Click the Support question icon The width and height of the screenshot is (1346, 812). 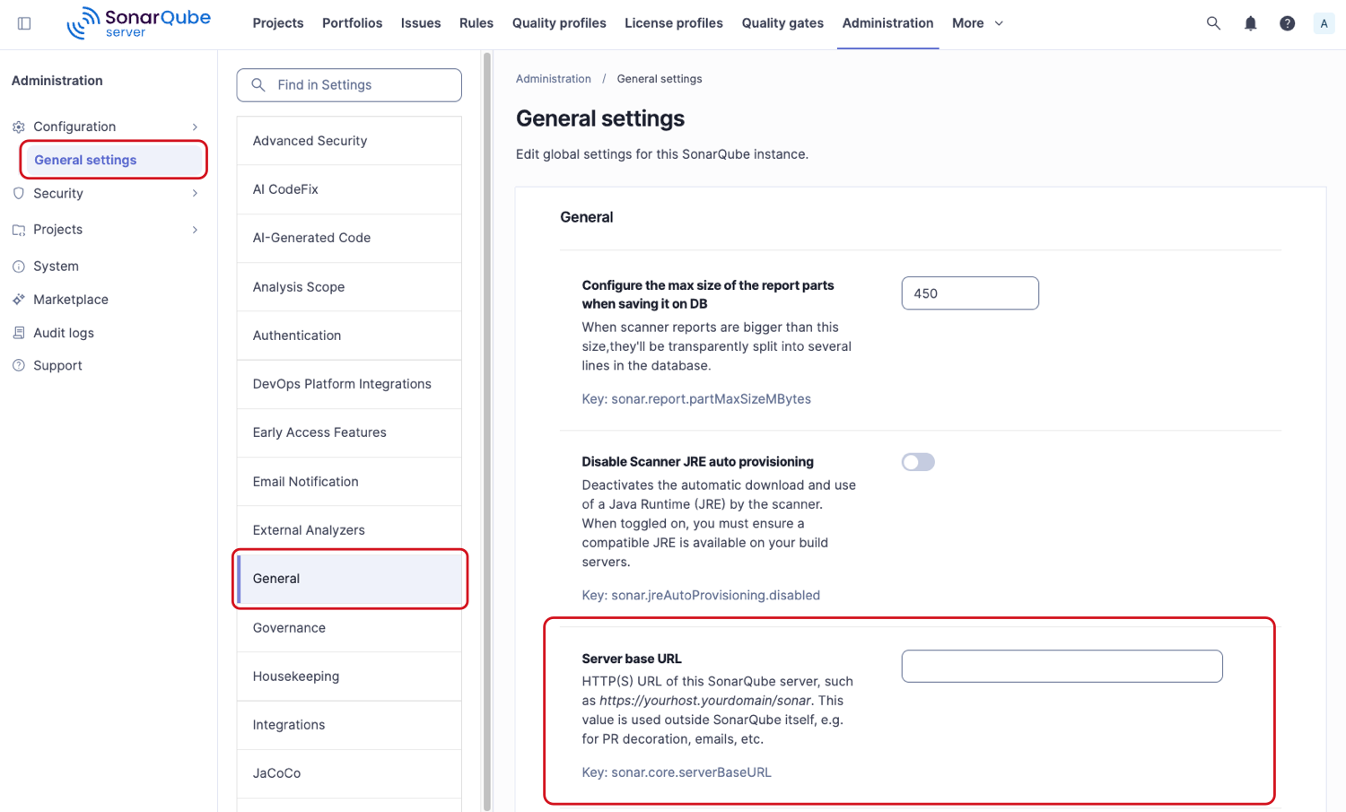[x=19, y=365]
